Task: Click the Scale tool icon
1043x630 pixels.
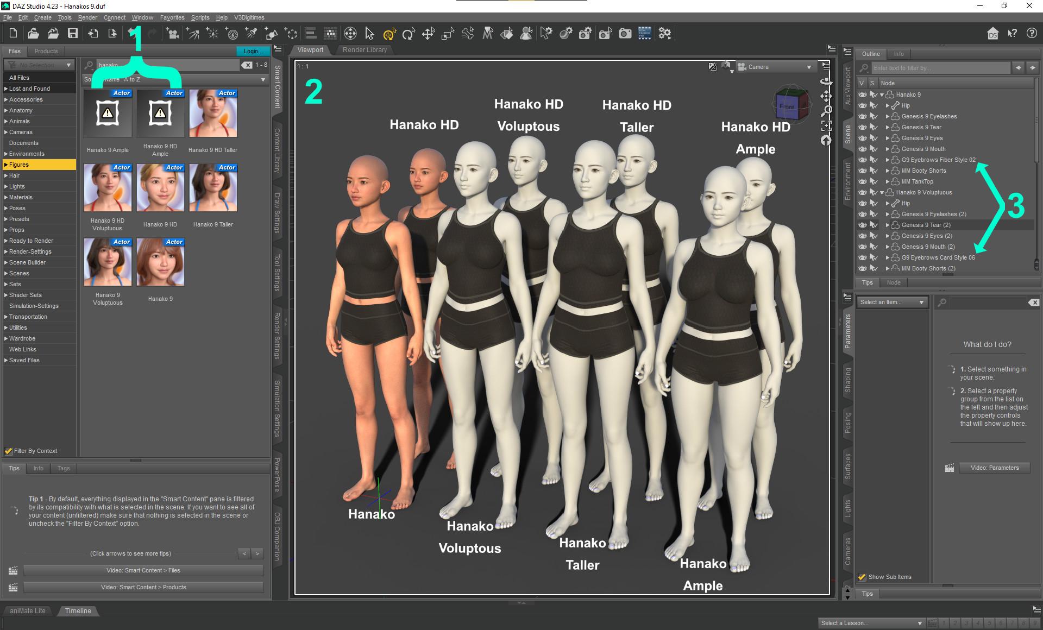Action: point(448,34)
